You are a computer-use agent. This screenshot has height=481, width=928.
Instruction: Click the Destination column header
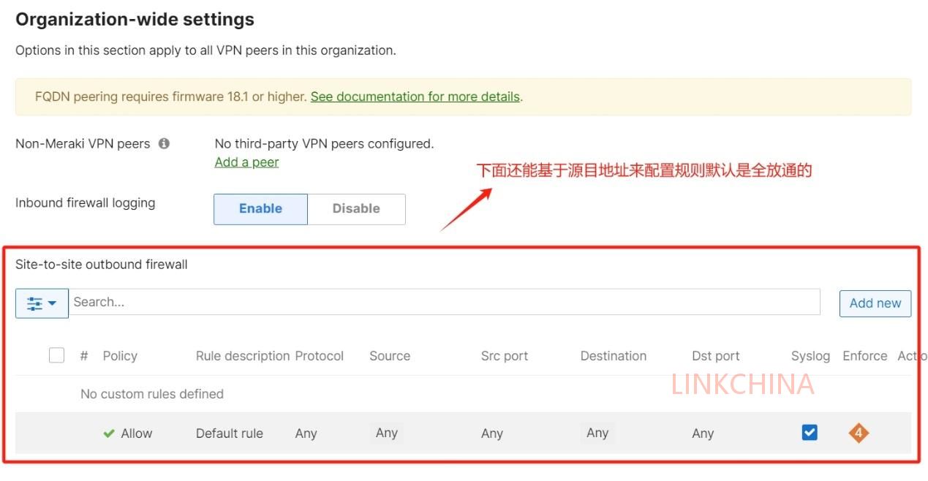614,356
